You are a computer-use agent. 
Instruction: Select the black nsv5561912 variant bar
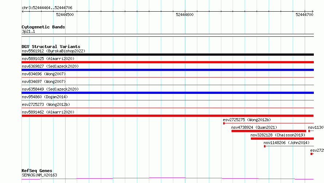(167, 55)
